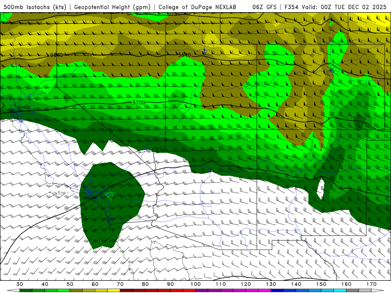Image resolution: width=391 pixels, height=293 pixels.
Task: Select the dark red swatch starting at 70
Action: [127, 291]
